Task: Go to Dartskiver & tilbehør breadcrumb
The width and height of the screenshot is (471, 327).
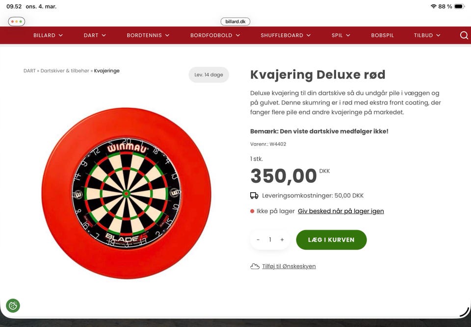Action: coord(65,71)
